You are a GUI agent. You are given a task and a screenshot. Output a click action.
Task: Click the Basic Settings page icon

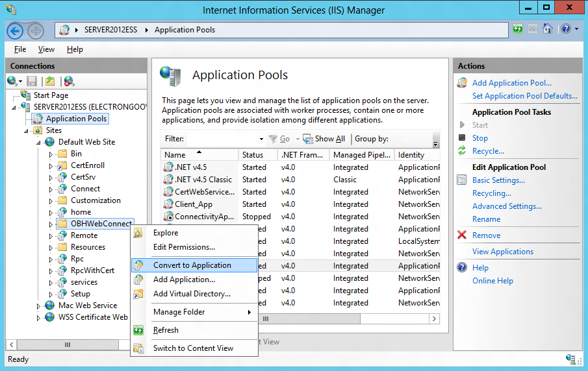coord(462,180)
